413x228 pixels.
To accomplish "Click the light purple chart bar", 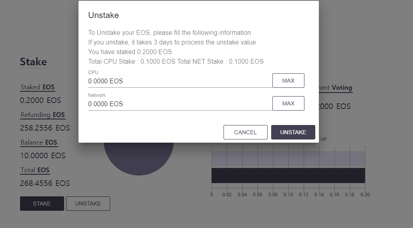I will pos(288,158).
